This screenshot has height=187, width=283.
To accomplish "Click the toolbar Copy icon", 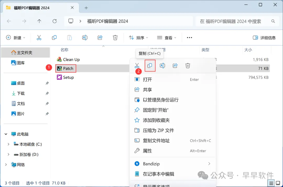I will [x=54, y=38].
